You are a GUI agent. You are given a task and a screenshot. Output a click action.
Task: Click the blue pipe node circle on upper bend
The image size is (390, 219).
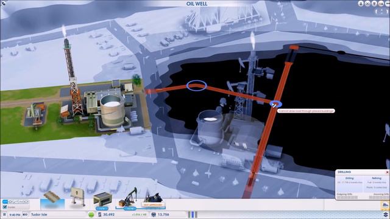196,85
